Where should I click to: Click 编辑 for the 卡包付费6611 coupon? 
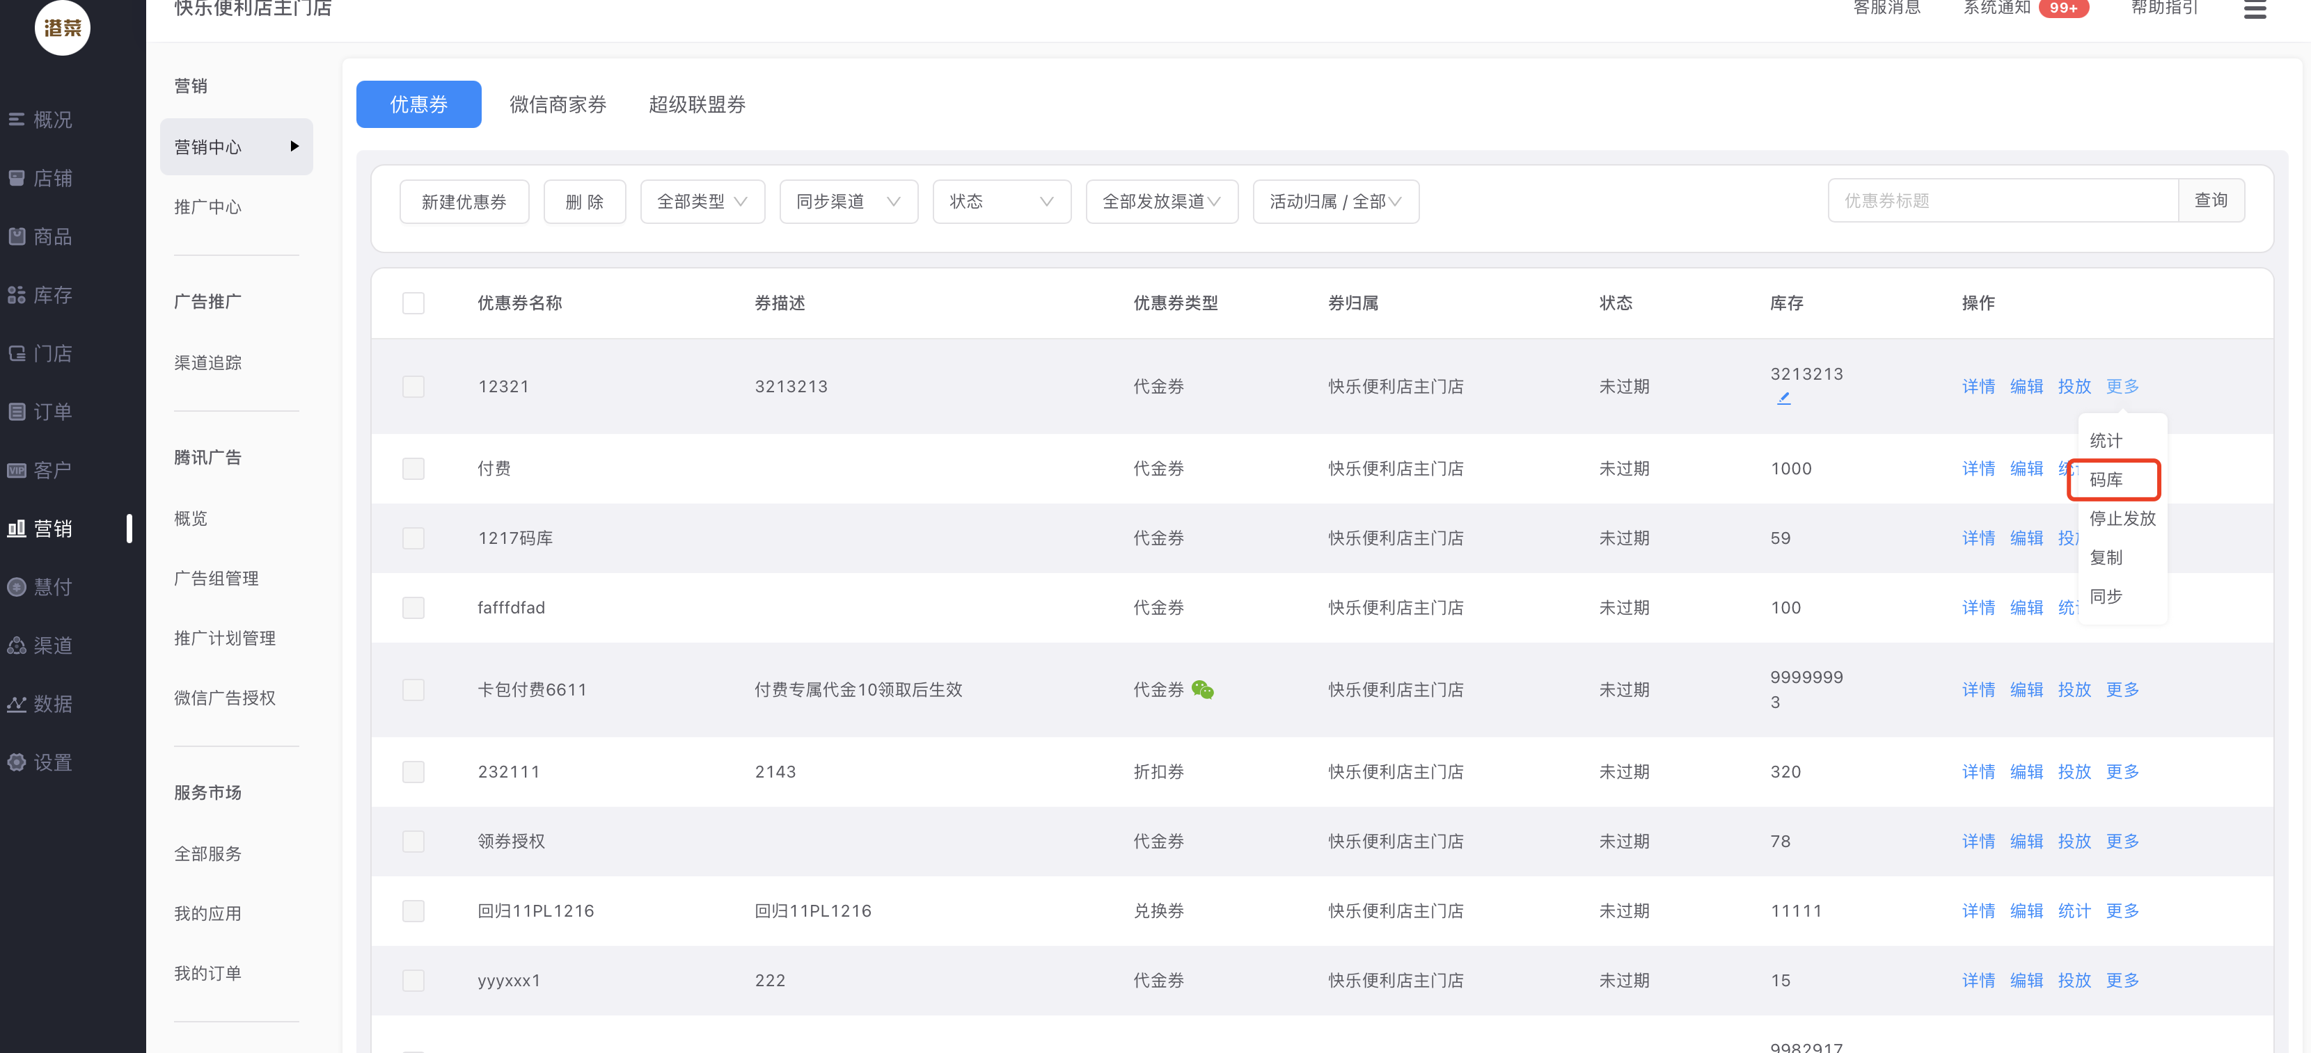[x=2026, y=689]
